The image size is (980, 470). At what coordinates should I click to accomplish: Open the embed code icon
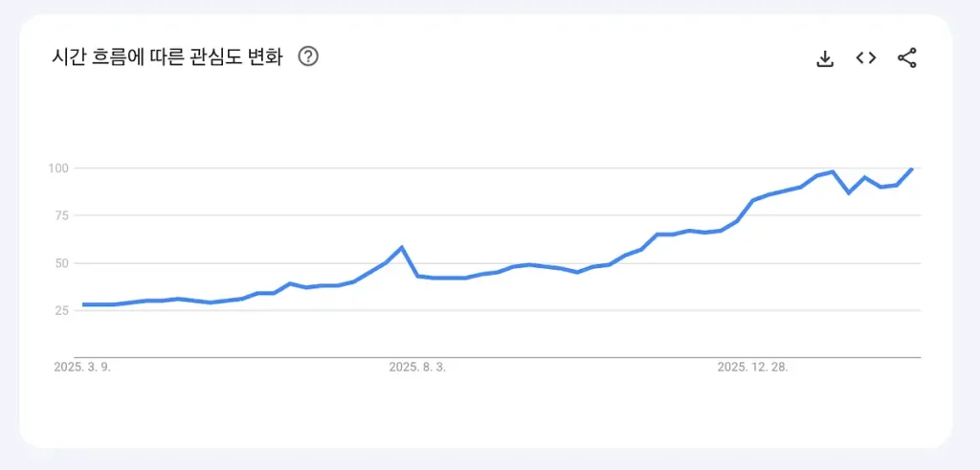click(x=866, y=58)
